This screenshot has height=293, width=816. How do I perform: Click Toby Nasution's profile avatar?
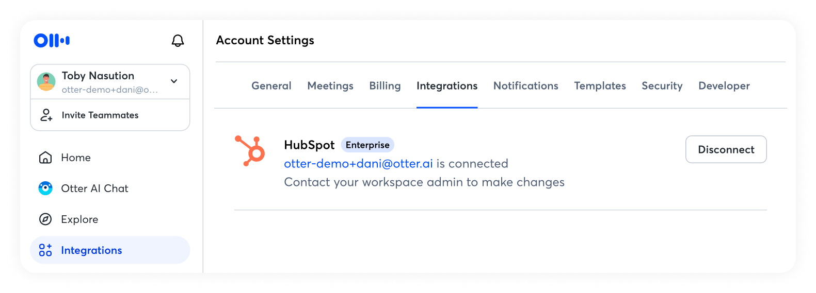46,82
